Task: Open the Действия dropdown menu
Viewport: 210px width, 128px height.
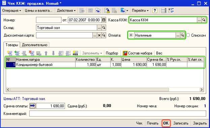Action: [x=66, y=10]
